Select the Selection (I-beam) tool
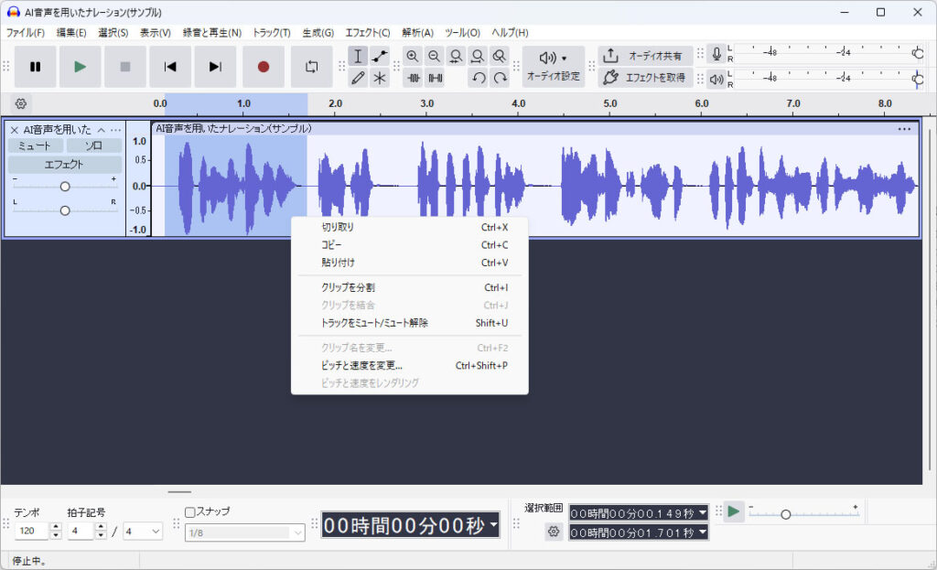This screenshot has width=937, height=570. (358, 56)
